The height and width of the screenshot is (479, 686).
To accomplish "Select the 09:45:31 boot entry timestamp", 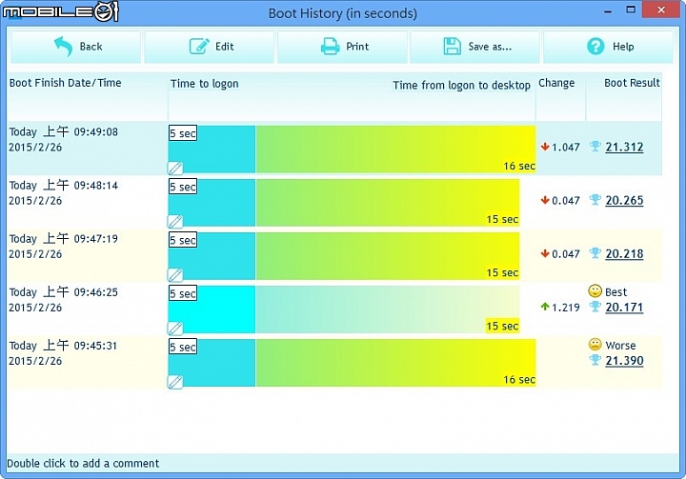I will click(64, 353).
